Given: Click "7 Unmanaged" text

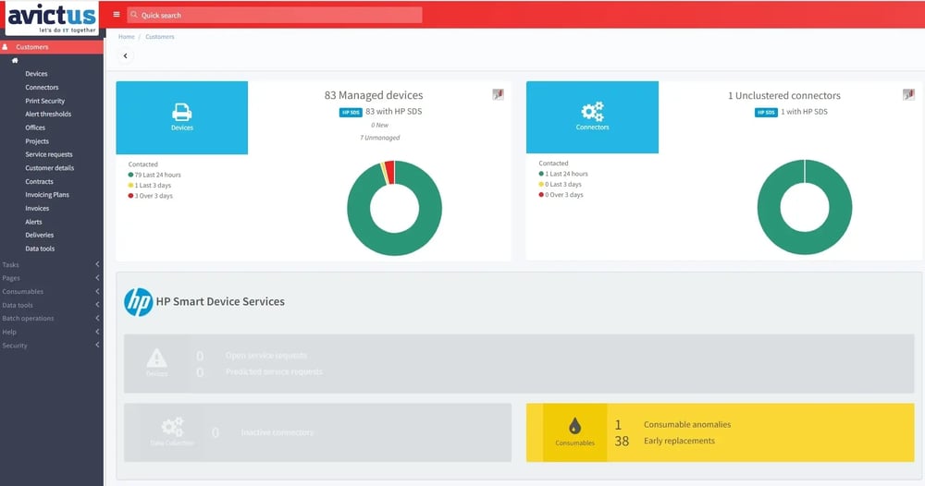Looking at the screenshot, I should 380,138.
